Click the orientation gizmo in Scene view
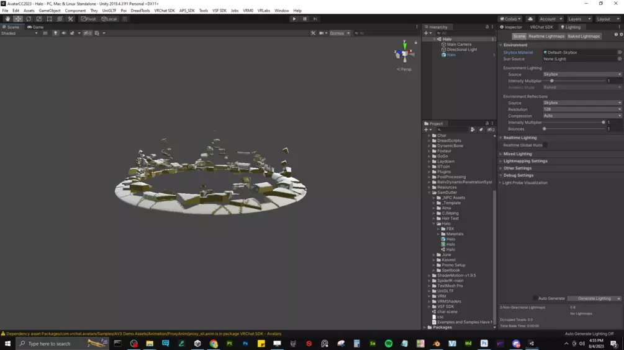The image size is (624, 350). 404,53
